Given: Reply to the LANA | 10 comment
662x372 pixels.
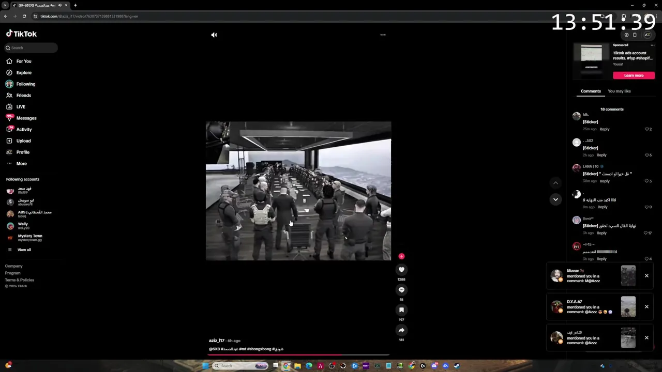Looking at the screenshot, I should 604,181.
